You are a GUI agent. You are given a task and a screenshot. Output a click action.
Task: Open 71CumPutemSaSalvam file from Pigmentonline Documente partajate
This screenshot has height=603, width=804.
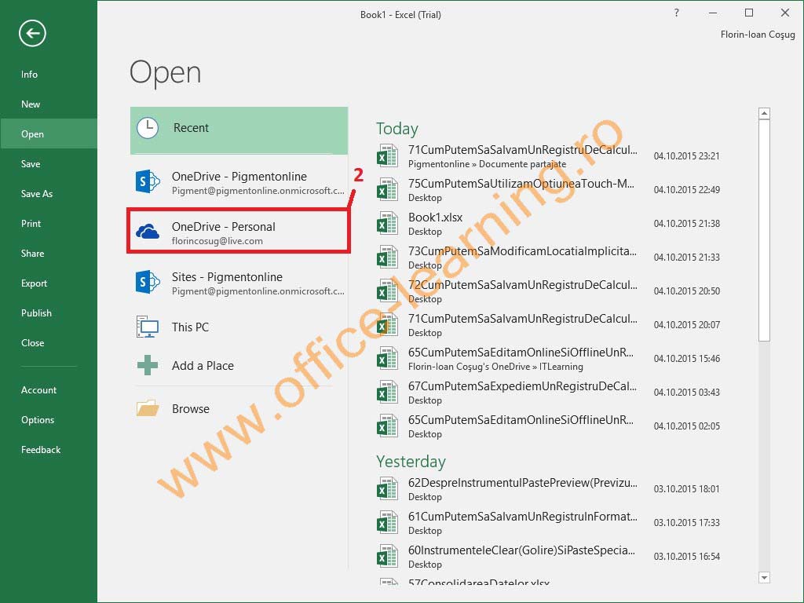[x=549, y=156]
